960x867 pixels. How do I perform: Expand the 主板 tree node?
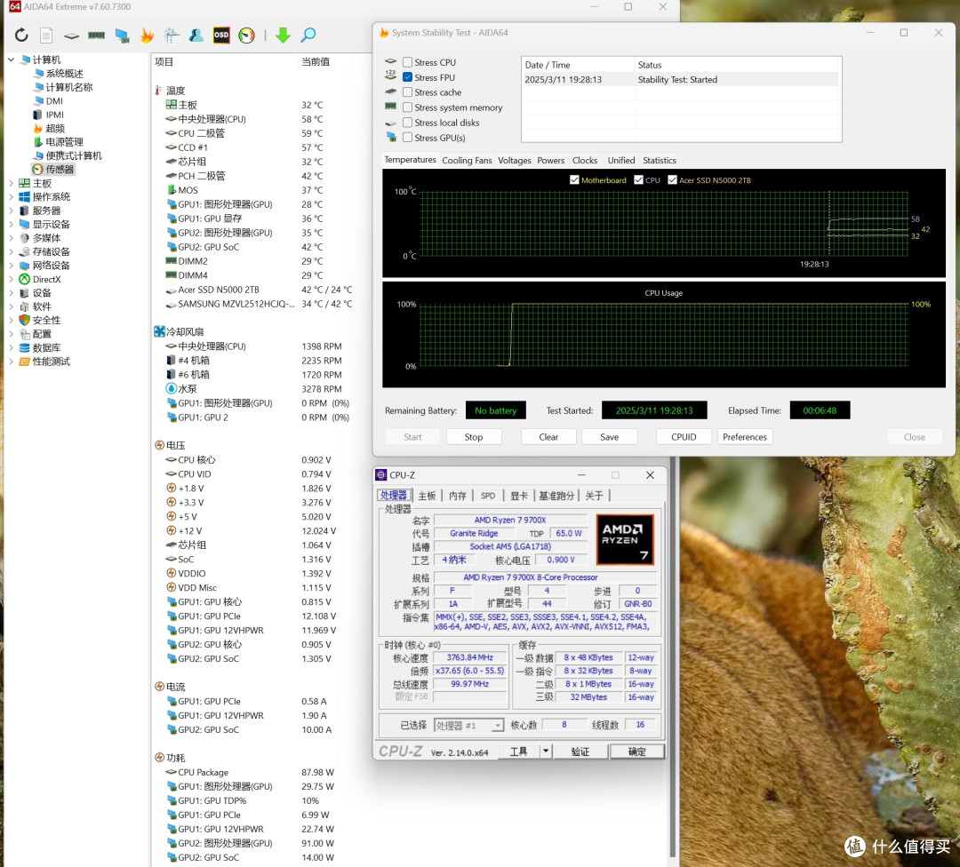(x=11, y=183)
